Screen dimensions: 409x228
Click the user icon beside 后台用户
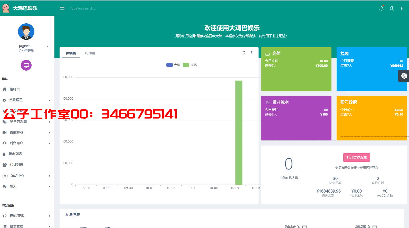click(4, 143)
